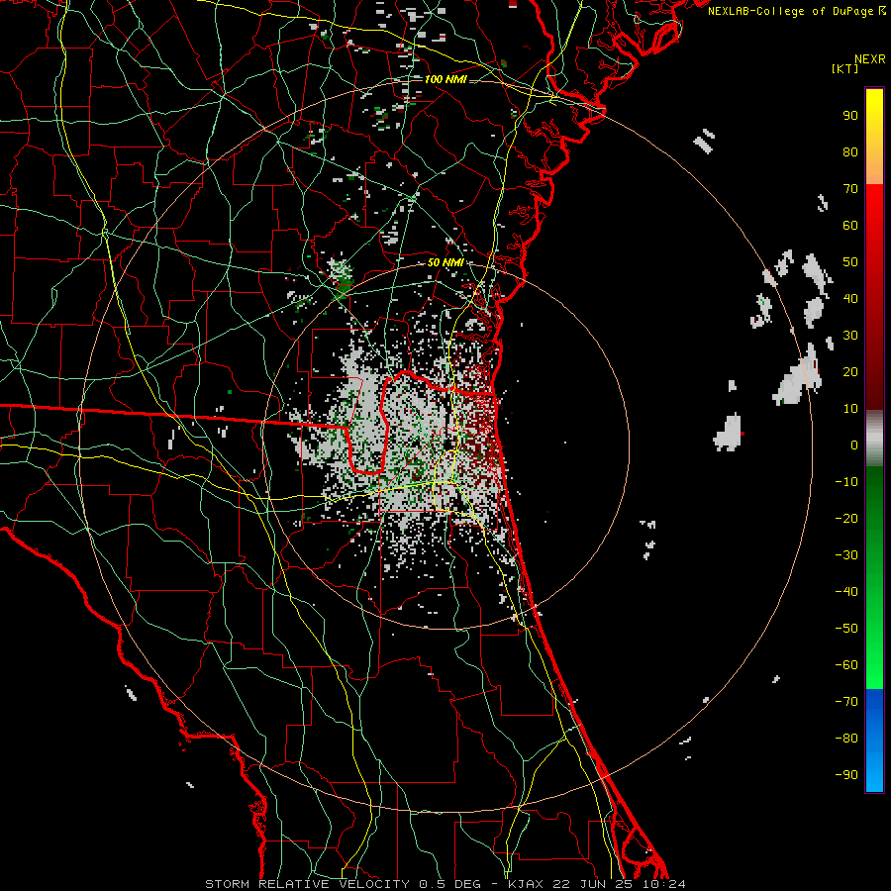Click the 50 value on the velocity scale
The width and height of the screenshot is (891, 891).
pyautogui.click(x=850, y=262)
